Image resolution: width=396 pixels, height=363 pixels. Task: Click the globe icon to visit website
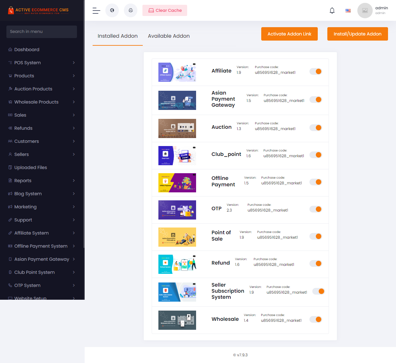point(112,10)
